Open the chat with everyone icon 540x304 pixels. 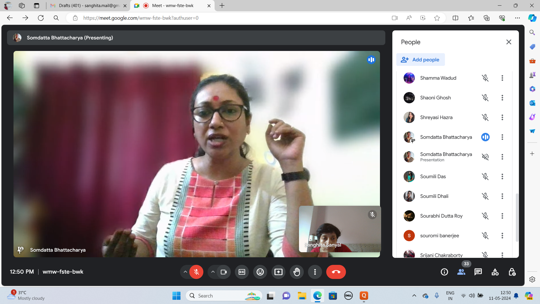tap(478, 272)
